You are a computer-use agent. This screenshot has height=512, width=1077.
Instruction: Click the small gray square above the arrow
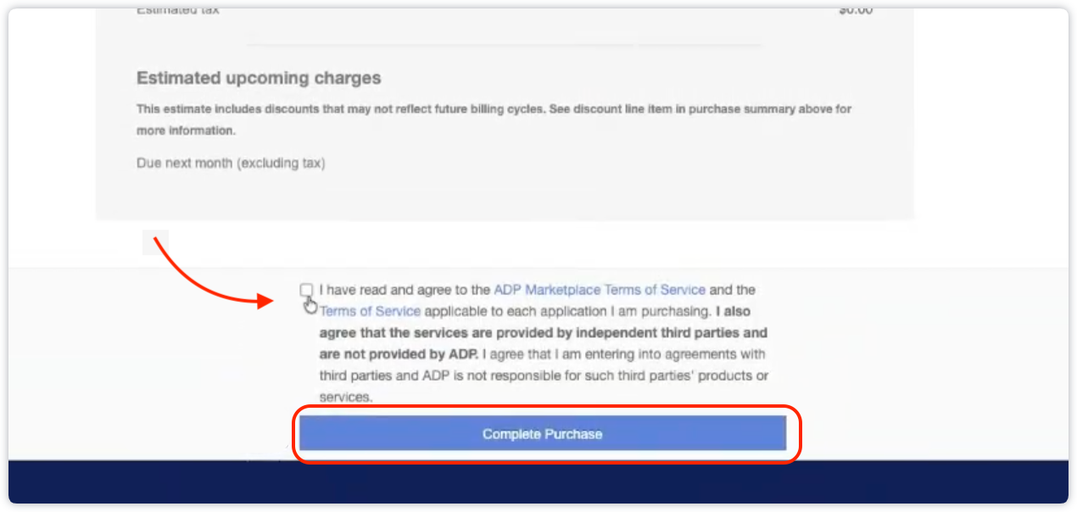(x=155, y=242)
